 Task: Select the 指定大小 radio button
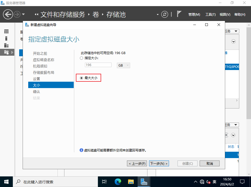point(81,58)
